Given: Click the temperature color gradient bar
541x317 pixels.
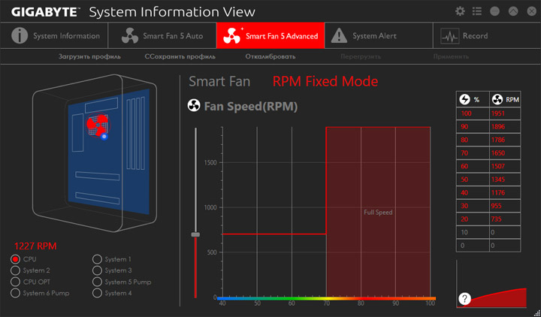Looking at the screenshot, I should (x=326, y=298).
